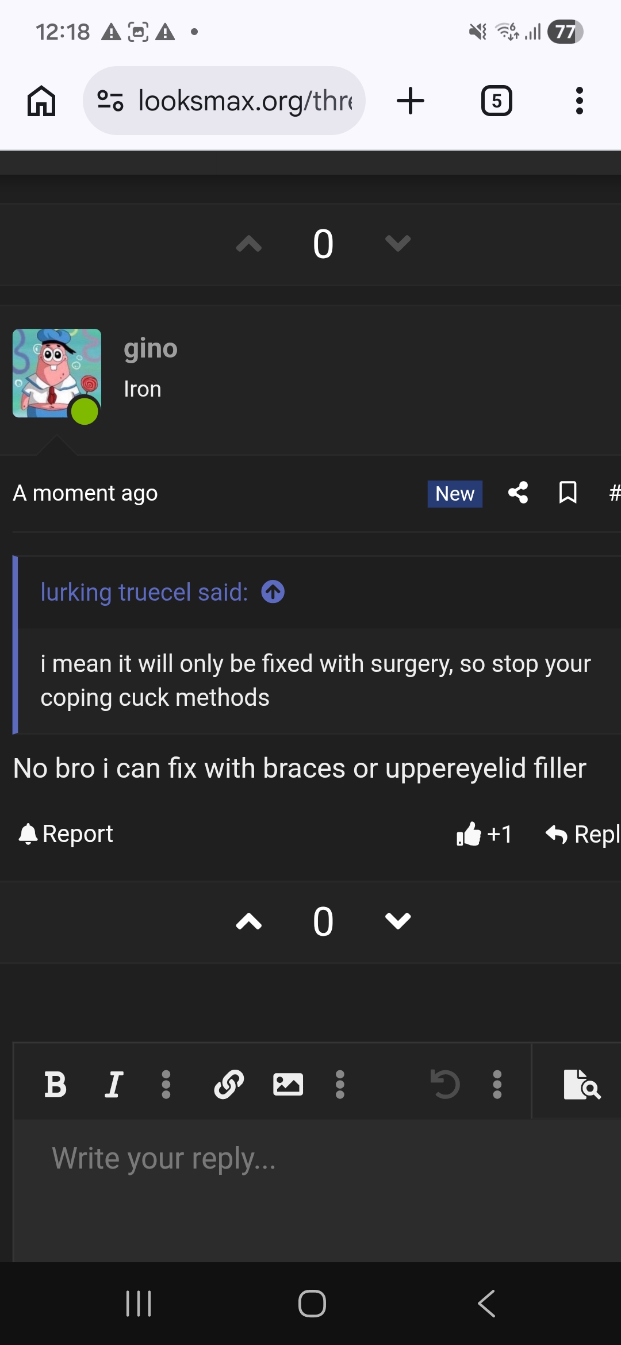This screenshot has width=621, height=1345.
Task: Insert an image into the reply
Action: 287,1084
